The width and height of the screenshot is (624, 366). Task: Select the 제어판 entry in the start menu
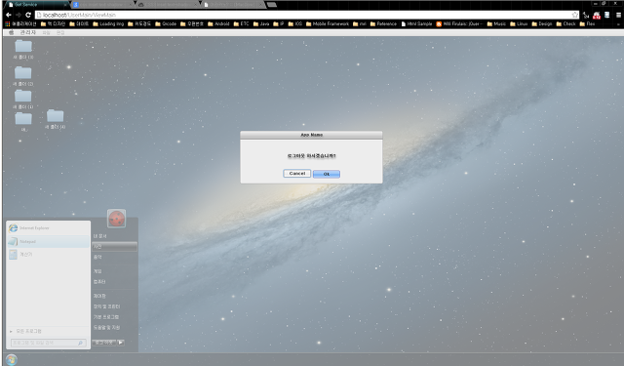click(99, 296)
